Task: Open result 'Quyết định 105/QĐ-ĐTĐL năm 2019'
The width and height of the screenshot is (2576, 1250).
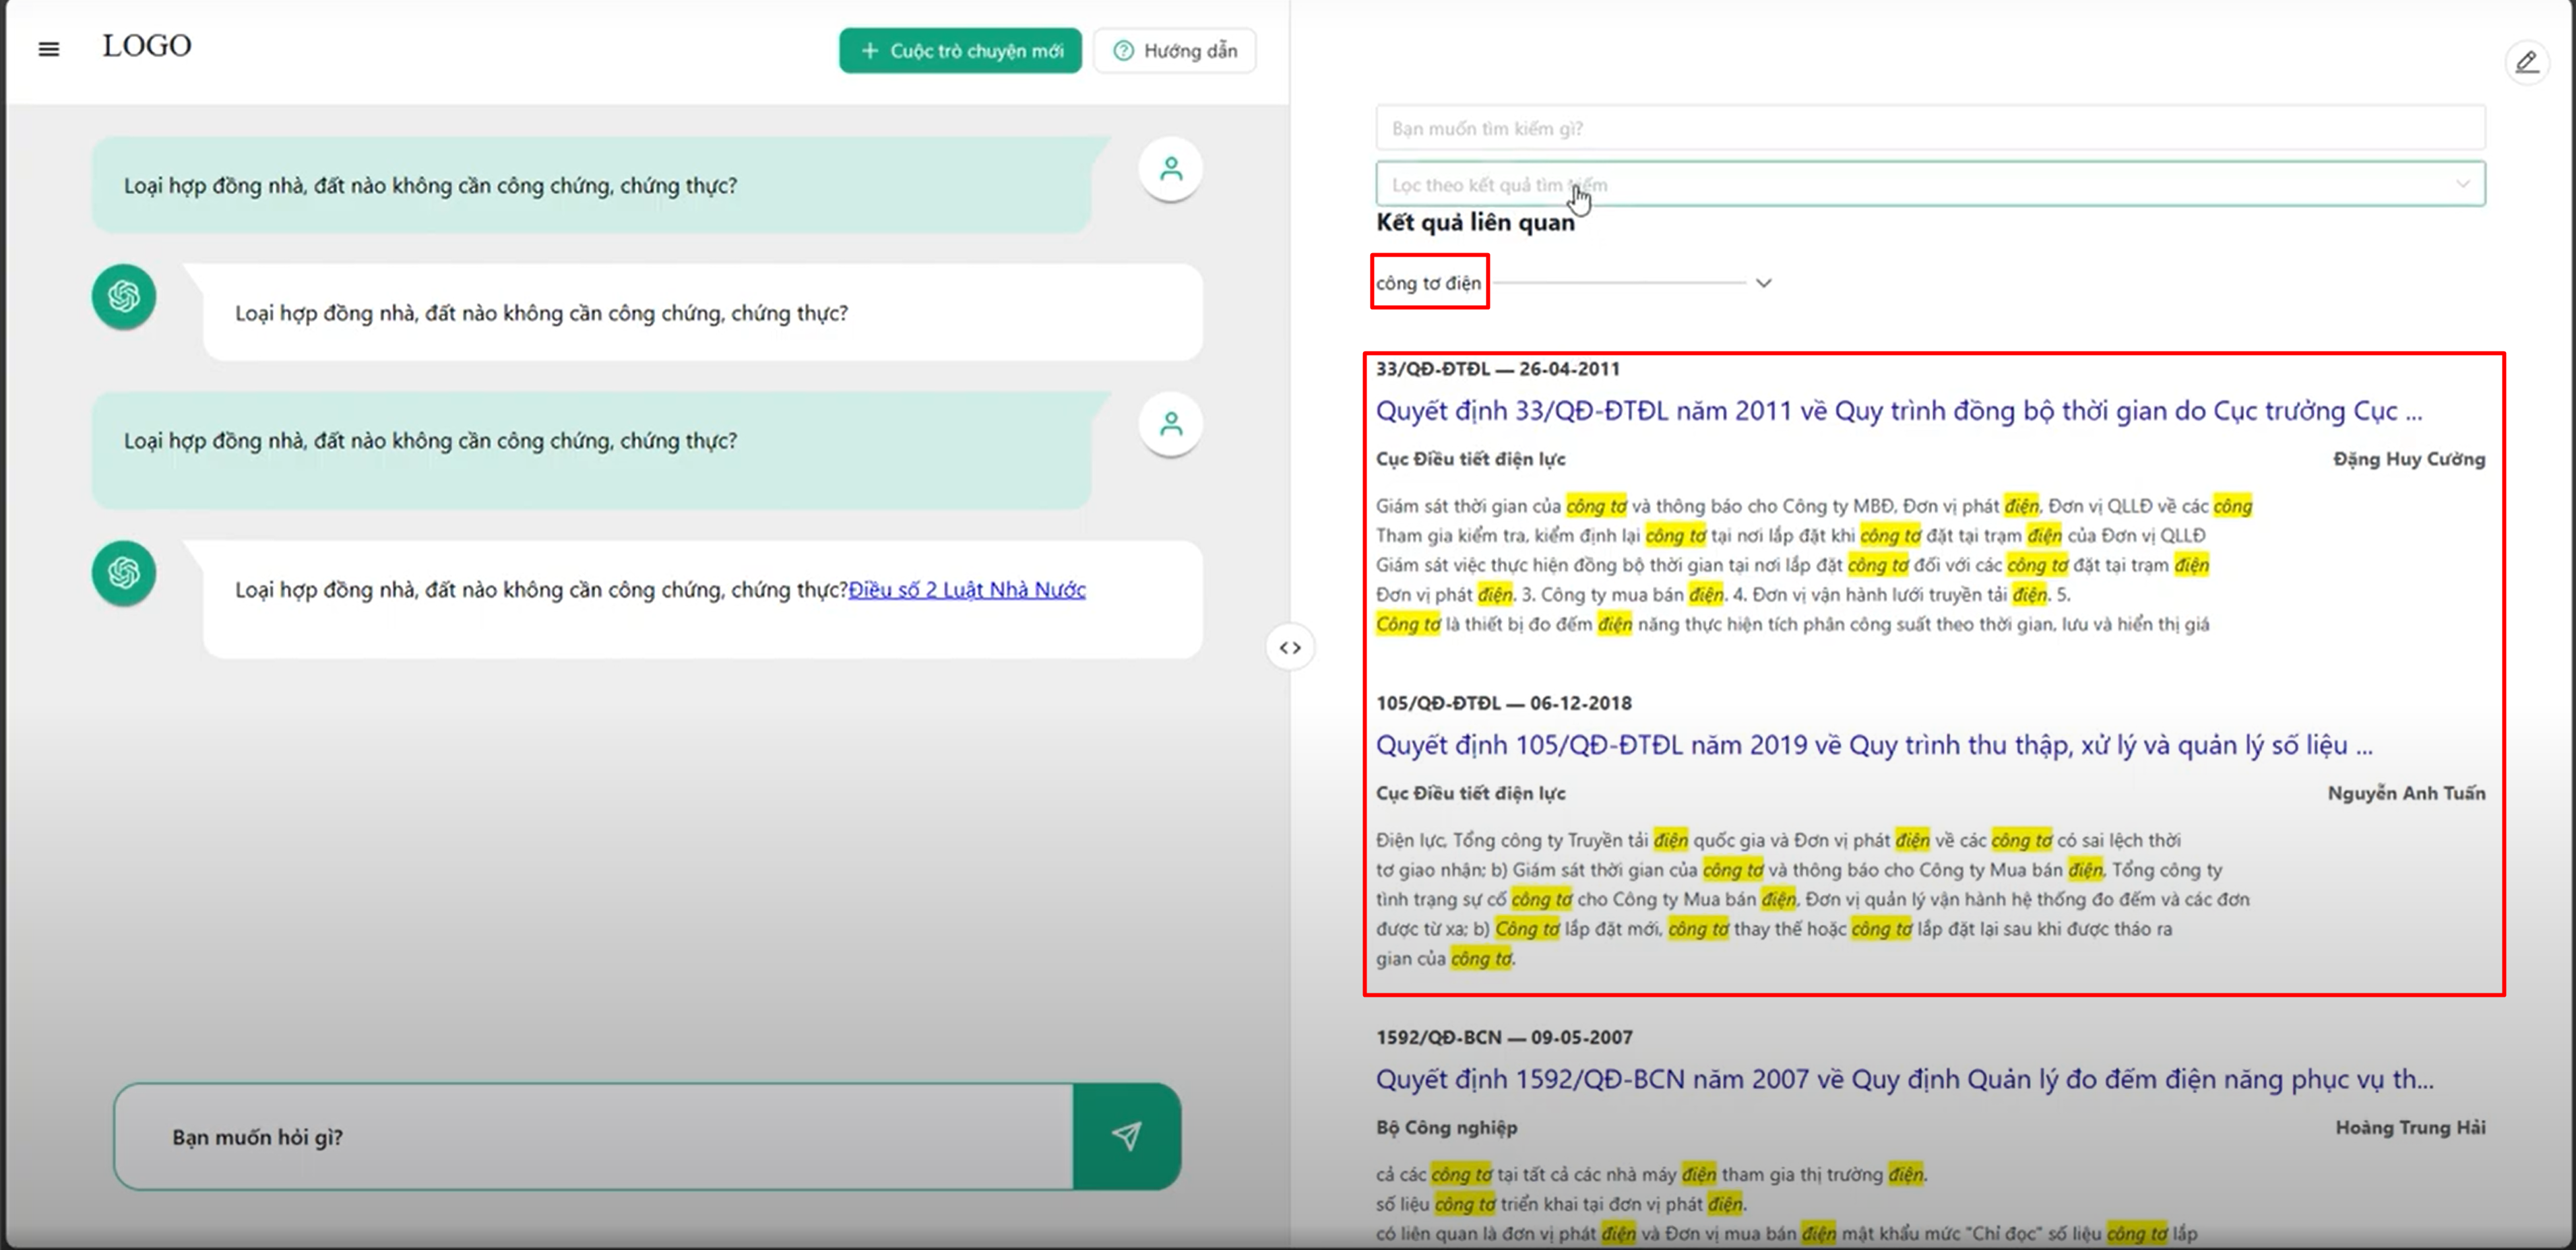Action: pyautogui.click(x=1874, y=744)
